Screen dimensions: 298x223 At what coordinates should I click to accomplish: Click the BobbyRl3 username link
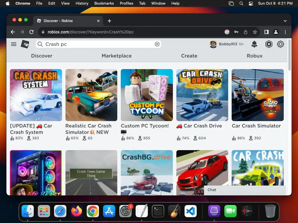228,44
